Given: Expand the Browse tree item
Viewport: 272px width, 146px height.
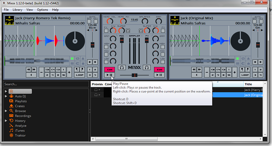Looking at the screenshot, I should (6, 111).
